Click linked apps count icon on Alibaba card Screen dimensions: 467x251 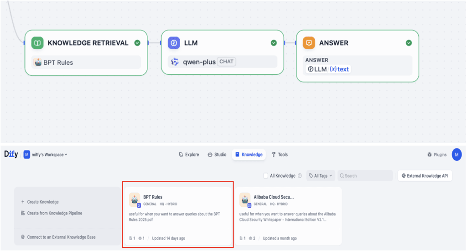coord(250,238)
